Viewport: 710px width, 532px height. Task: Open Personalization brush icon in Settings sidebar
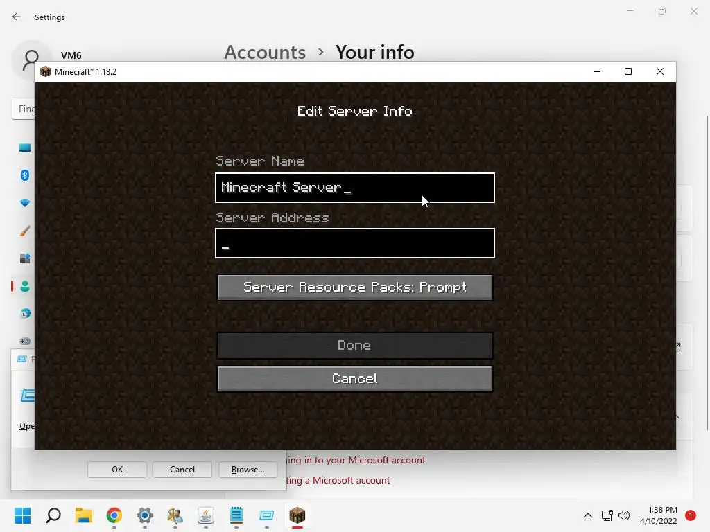point(25,231)
